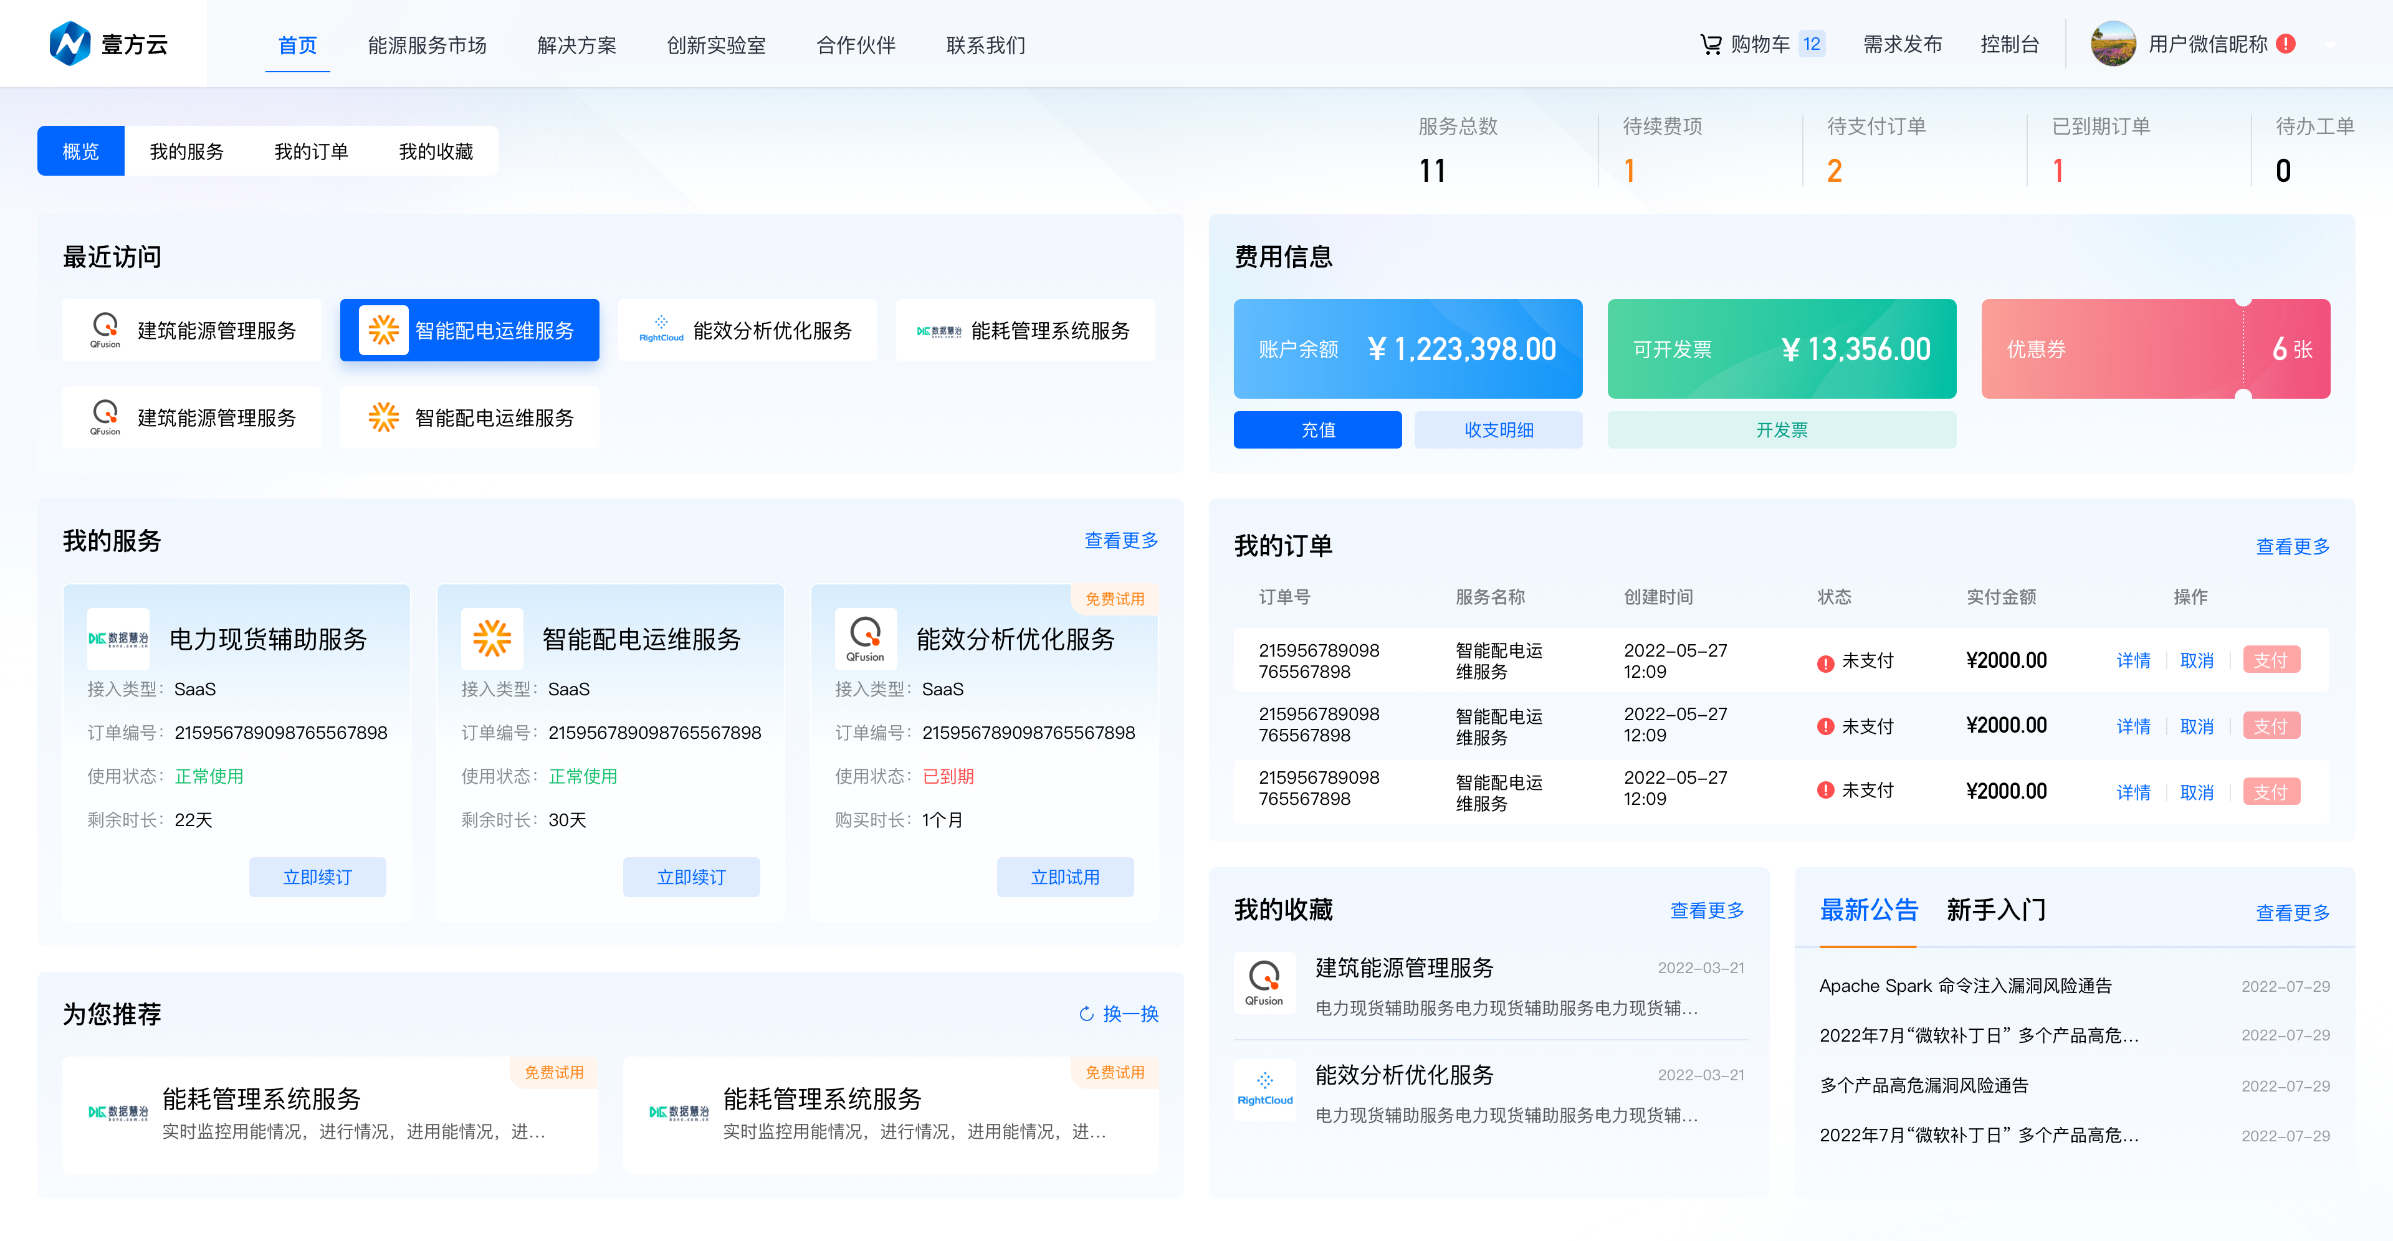The width and height of the screenshot is (2393, 1241).
Task: Click the 免费试用 badge on 能效分析优化服务 card
Action: pos(1115,598)
